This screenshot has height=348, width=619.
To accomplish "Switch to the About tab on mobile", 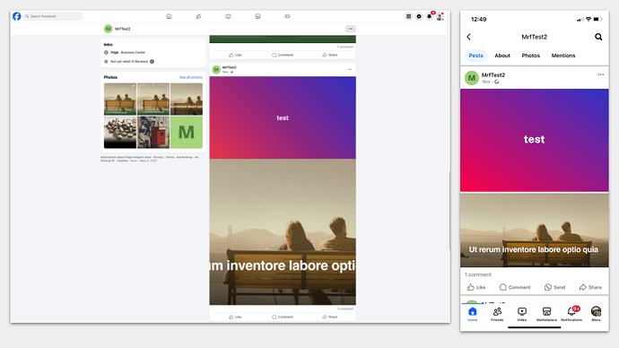I will tap(502, 56).
